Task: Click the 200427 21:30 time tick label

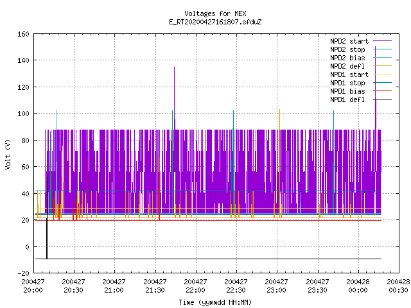Action: click(x=155, y=286)
